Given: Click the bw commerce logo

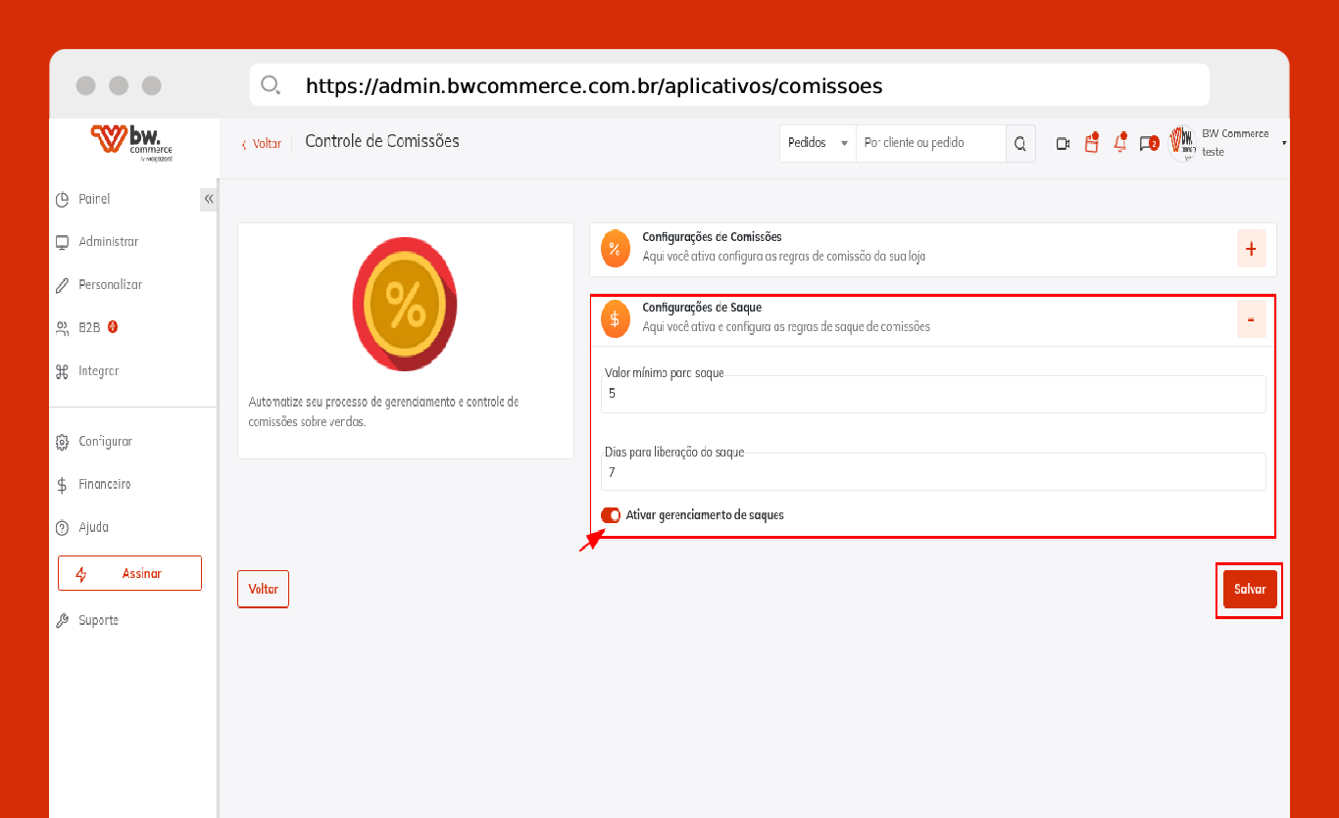Looking at the screenshot, I should pos(131,143).
